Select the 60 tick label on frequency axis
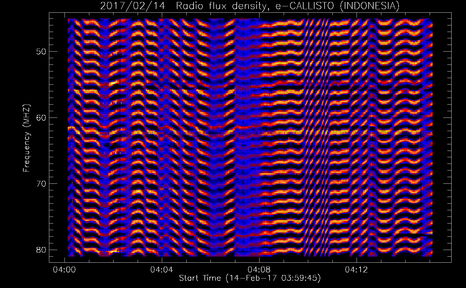 [x=41, y=118]
